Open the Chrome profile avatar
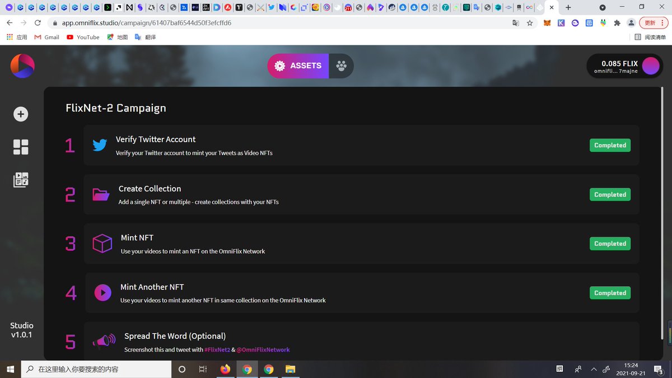This screenshot has height=378, width=672. (631, 23)
